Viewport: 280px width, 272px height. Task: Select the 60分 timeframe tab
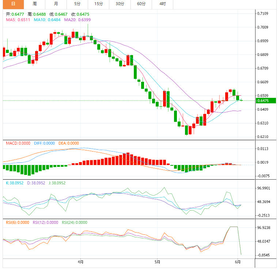coord(141,4)
